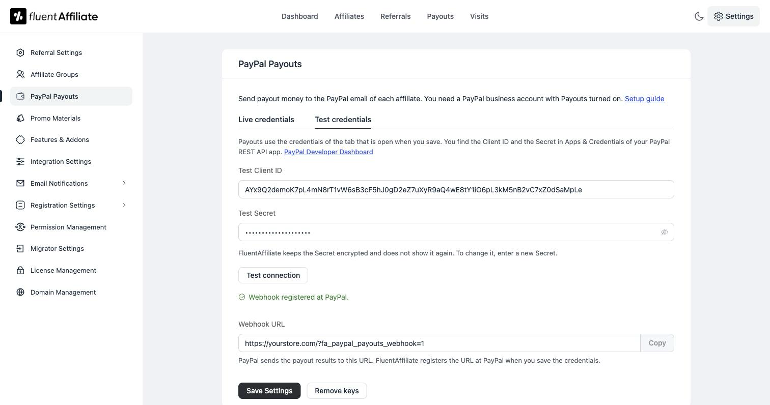Click the Domain Management globe icon
Image resolution: width=770 pixels, height=405 pixels.
tap(20, 292)
